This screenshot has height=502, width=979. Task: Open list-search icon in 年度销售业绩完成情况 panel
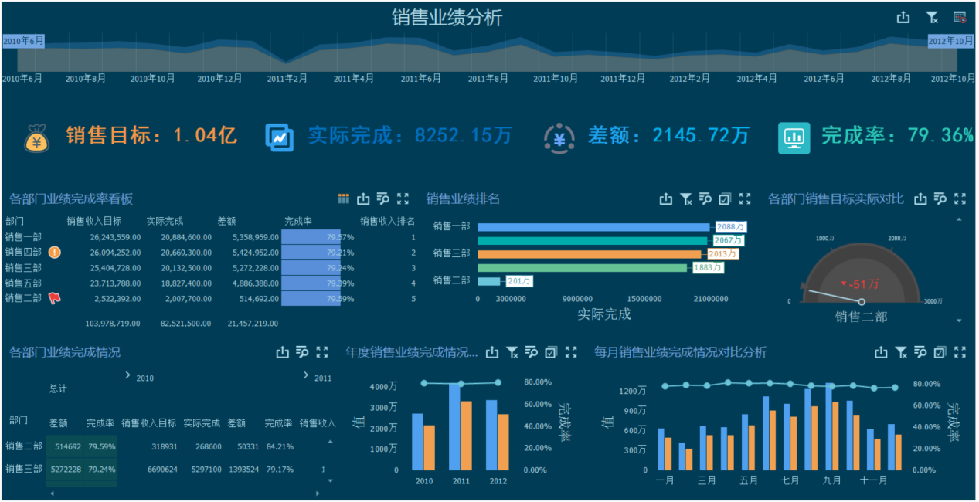[x=532, y=352]
